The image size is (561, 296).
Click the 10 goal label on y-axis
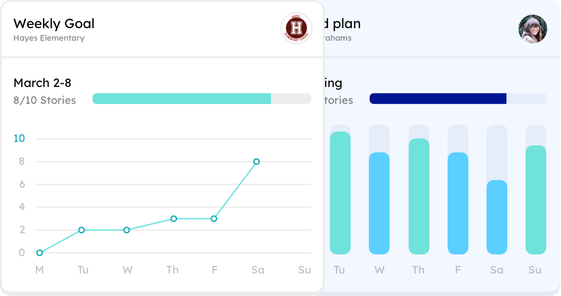[19, 138]
